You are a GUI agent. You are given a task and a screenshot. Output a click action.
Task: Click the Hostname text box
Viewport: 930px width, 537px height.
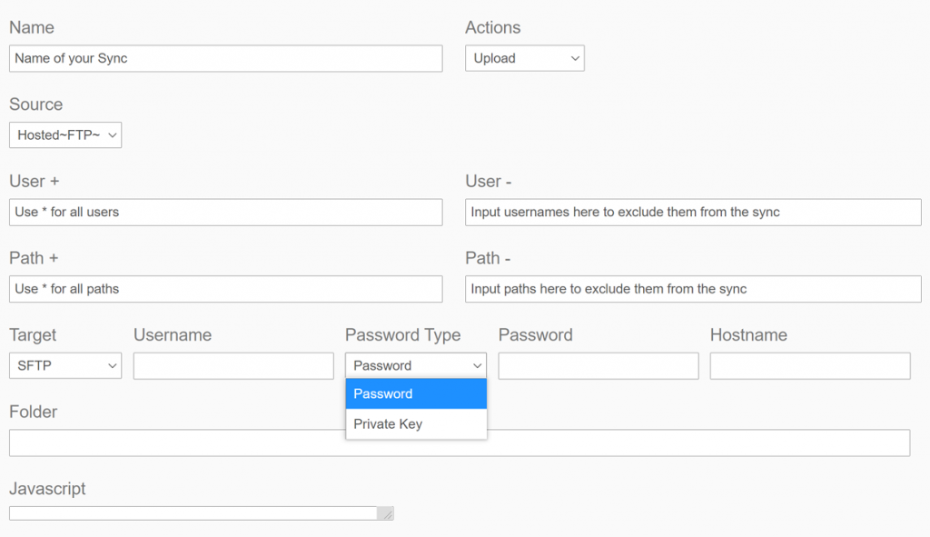coord(810,365)
